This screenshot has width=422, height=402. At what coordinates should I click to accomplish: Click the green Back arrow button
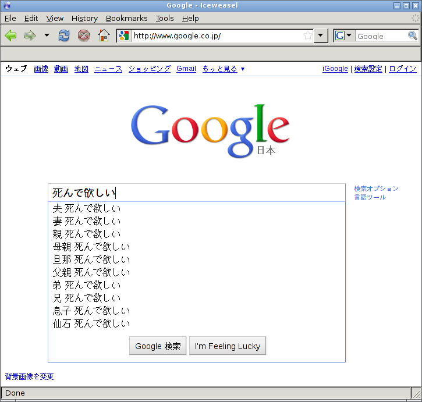tap(10, 35)
